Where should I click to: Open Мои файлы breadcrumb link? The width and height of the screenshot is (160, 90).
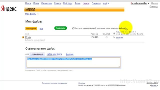coord(30,14)
